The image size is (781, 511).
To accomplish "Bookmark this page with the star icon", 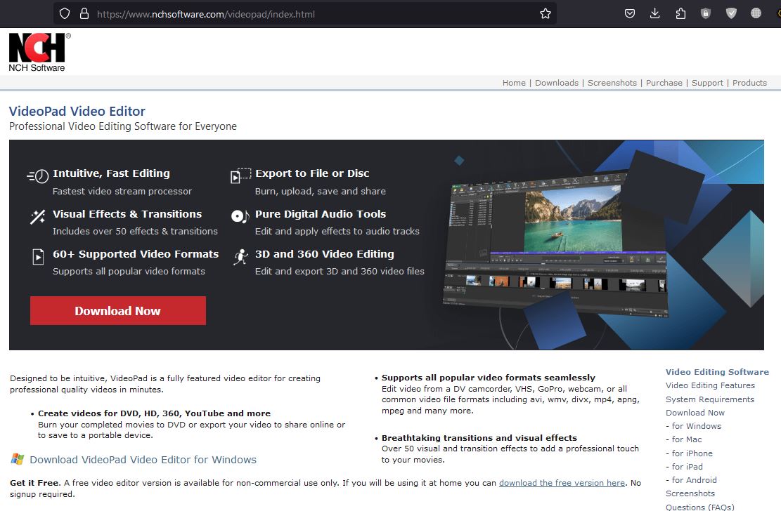I will [546, 14].
